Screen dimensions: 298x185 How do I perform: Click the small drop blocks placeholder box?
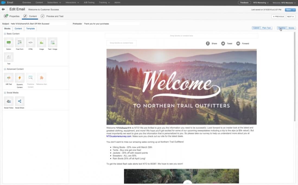point(121,43)
